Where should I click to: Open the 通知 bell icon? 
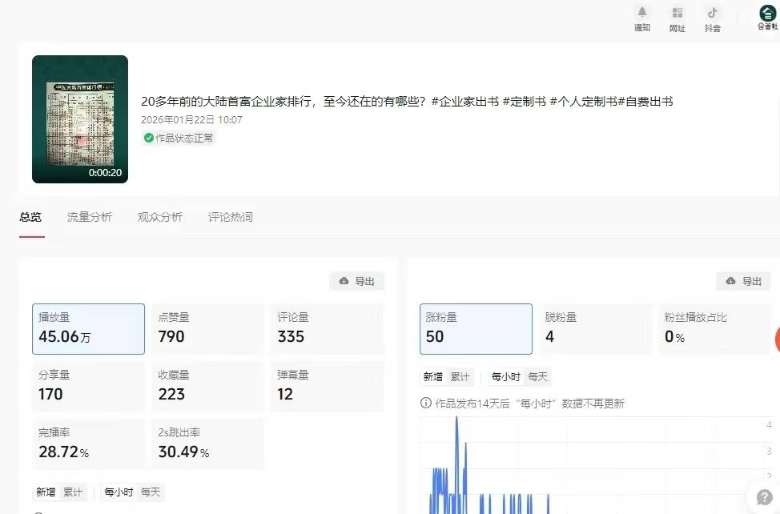tap(641, 13)
